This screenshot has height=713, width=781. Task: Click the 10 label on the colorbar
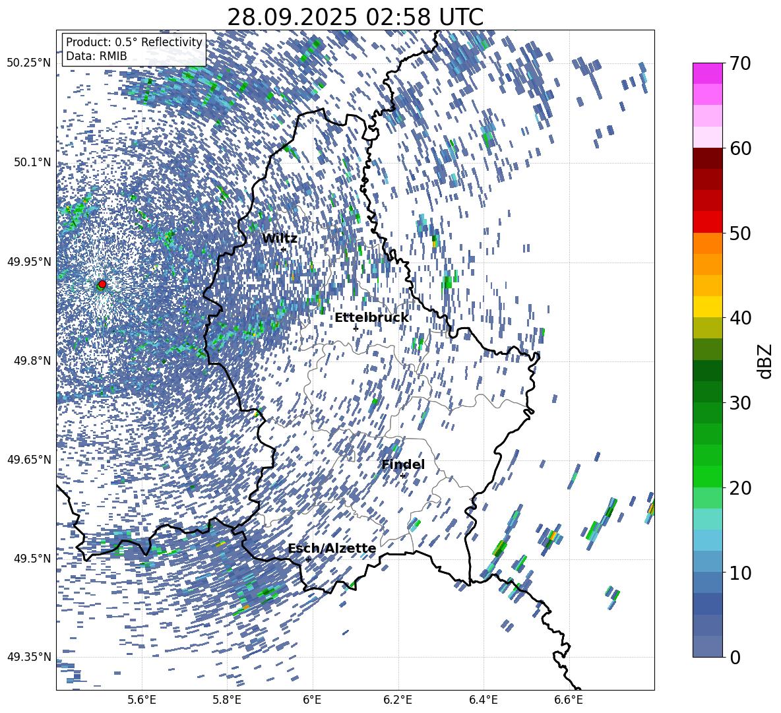(x=740, y=573)
